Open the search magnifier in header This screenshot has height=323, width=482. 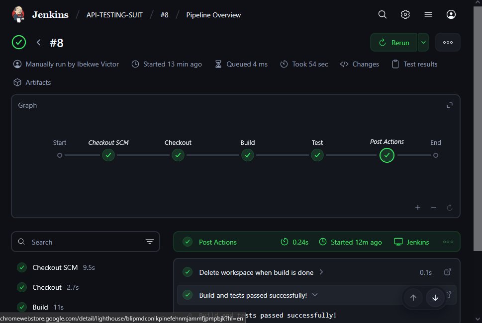click(x=383, y=14)
